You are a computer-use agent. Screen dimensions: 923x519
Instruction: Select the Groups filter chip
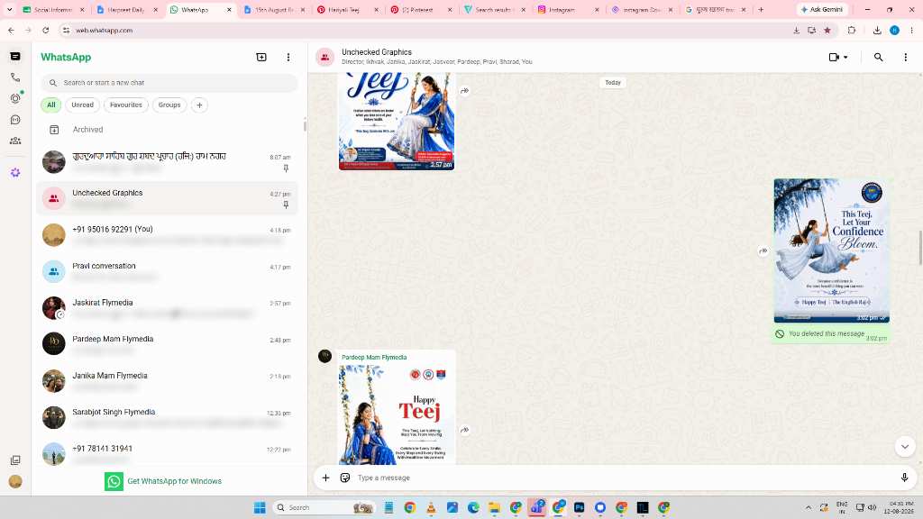point(169,105)
